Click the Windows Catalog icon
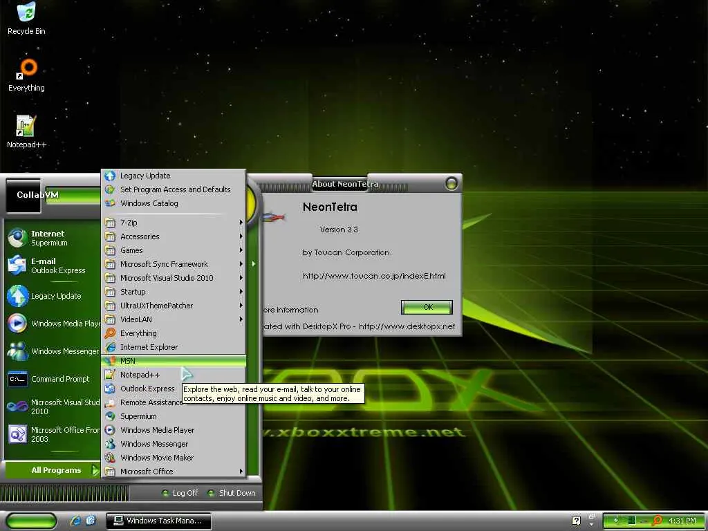708x531 pixels. [x=110, y=203]
